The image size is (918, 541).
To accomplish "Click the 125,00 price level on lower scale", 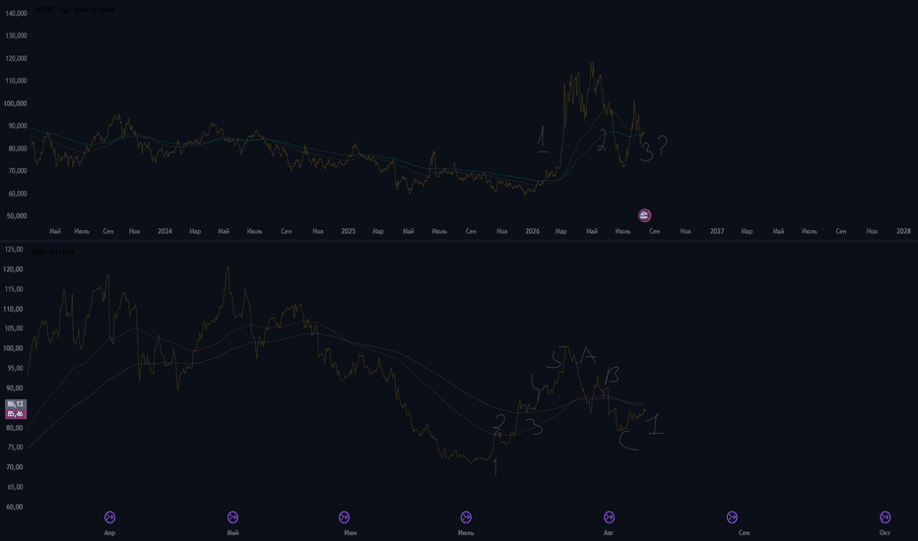I will (x=14, y=249).
